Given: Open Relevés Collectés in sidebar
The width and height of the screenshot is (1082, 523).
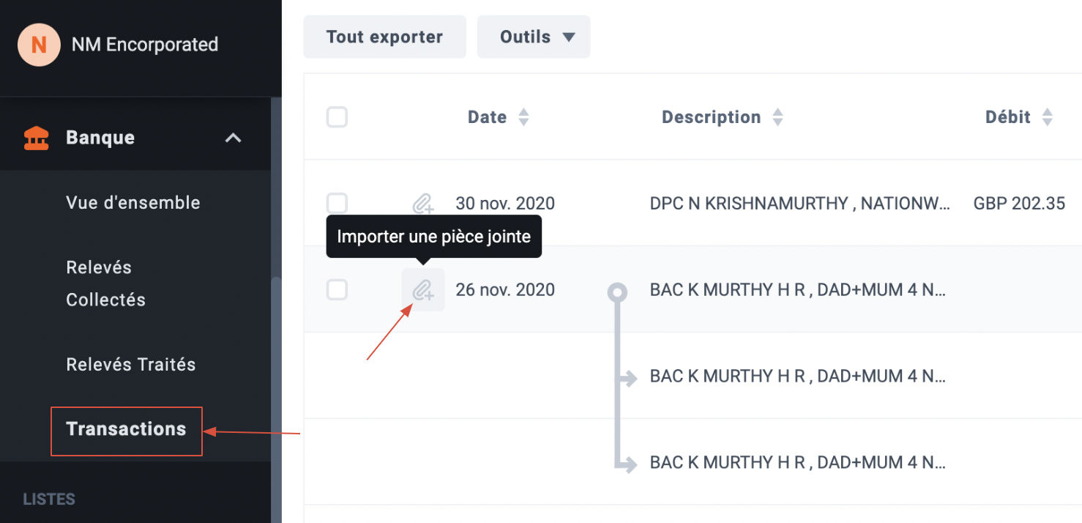Looking at the screenshot, I should tap(106, 283).
